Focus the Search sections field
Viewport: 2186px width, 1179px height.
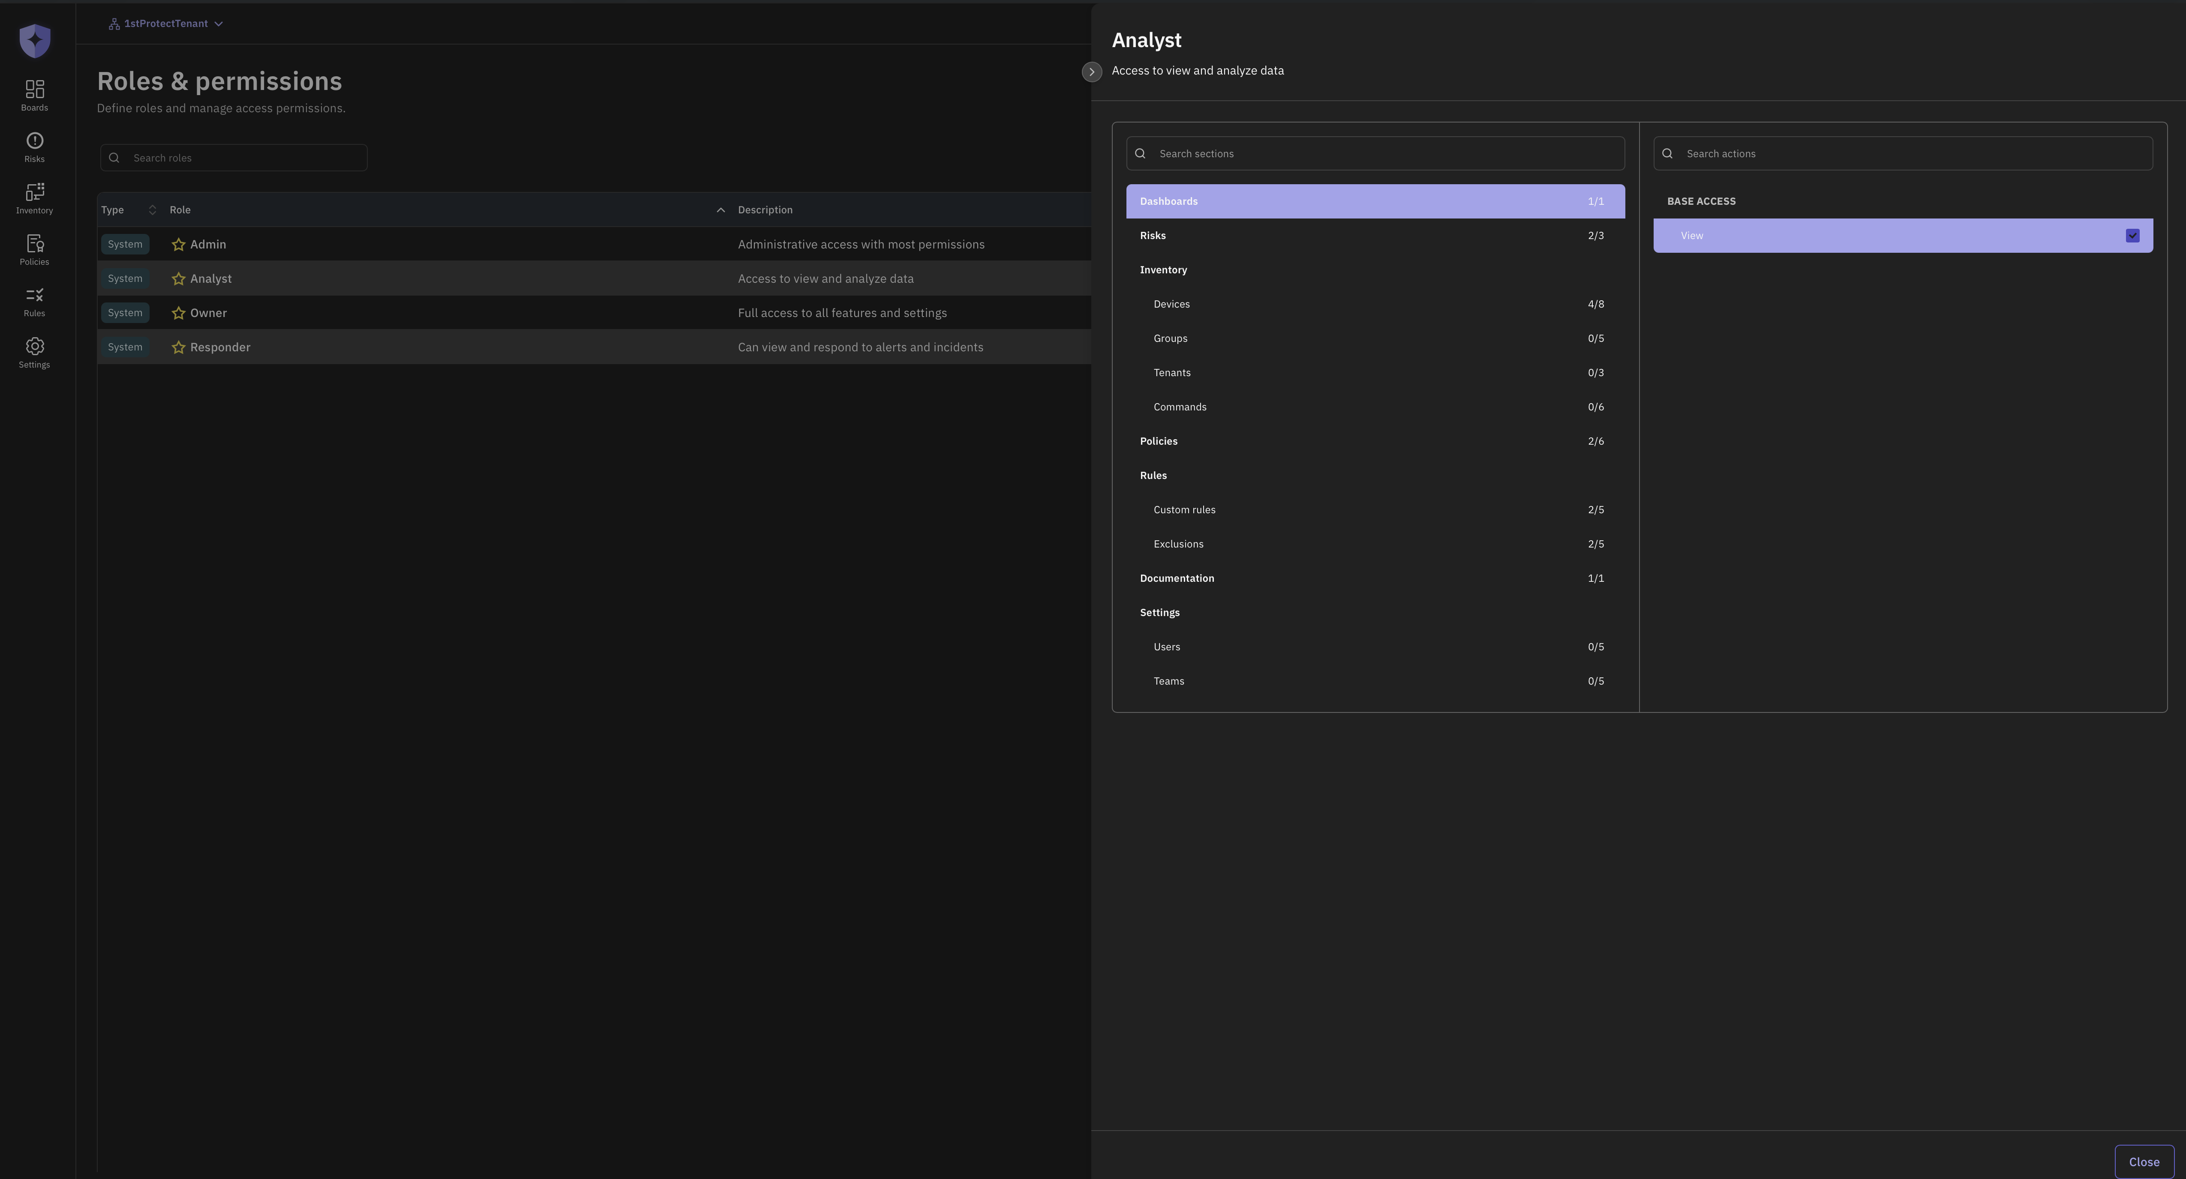(x=1375, y=153)
